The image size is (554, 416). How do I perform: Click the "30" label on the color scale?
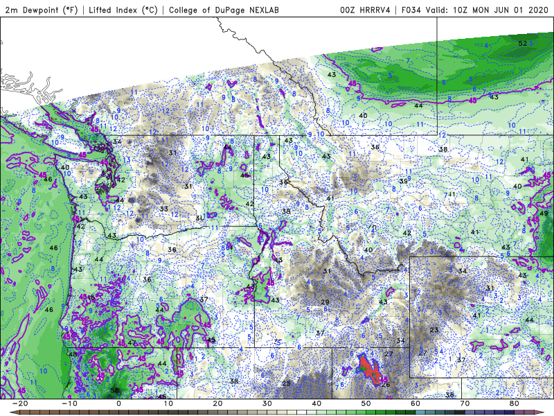point(267,404)
